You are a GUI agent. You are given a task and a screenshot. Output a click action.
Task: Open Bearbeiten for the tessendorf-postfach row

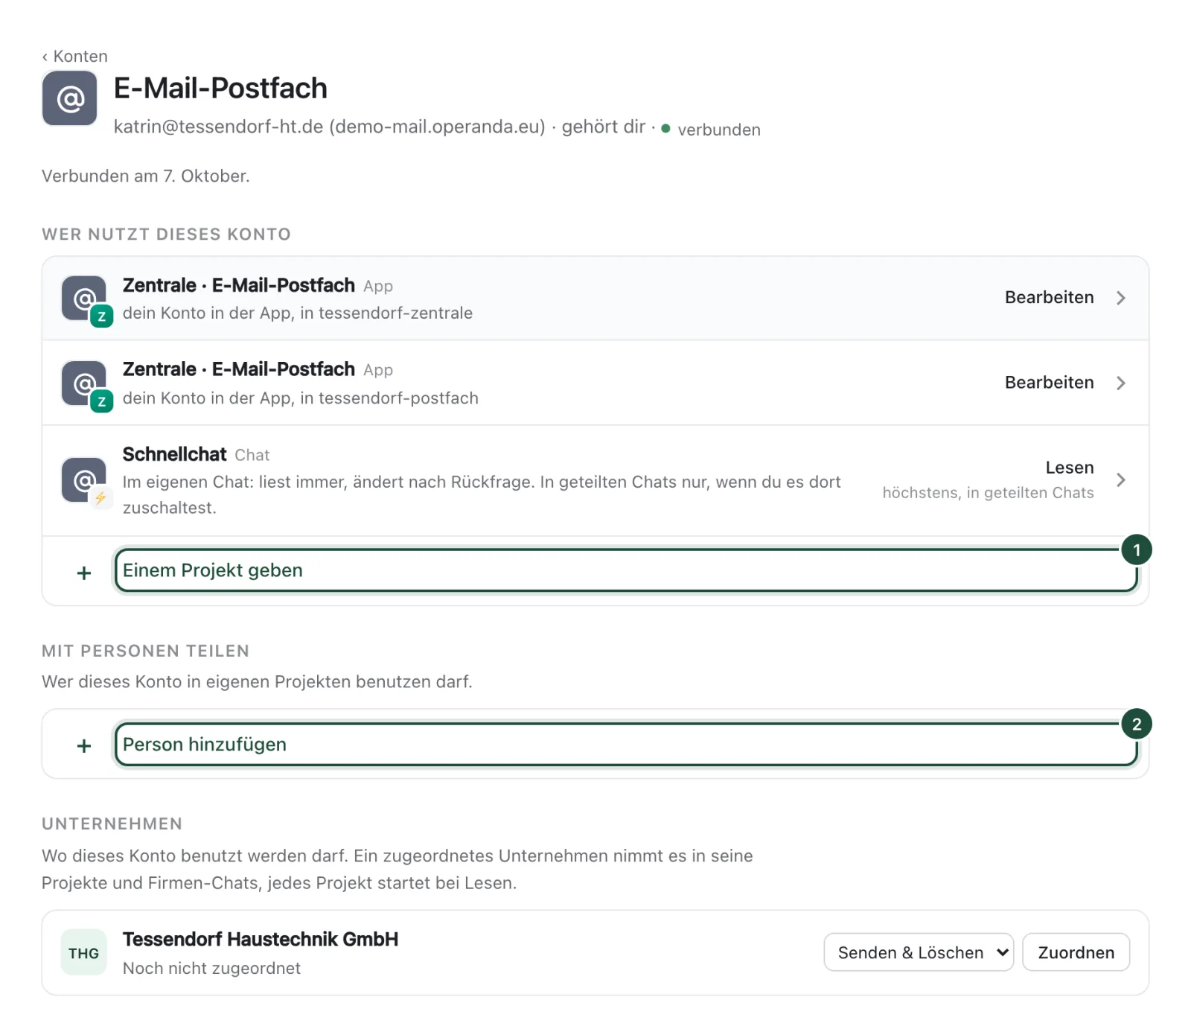[1049, 383]
